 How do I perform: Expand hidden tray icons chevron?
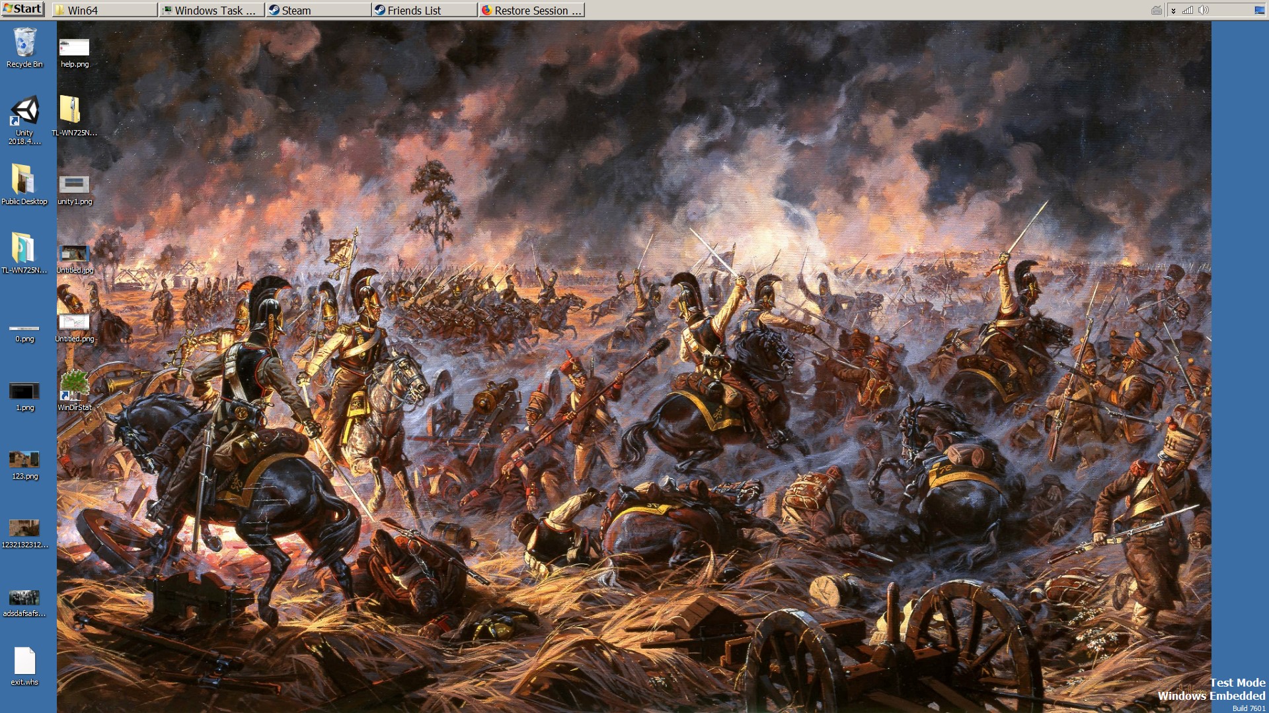point(1173,10)
